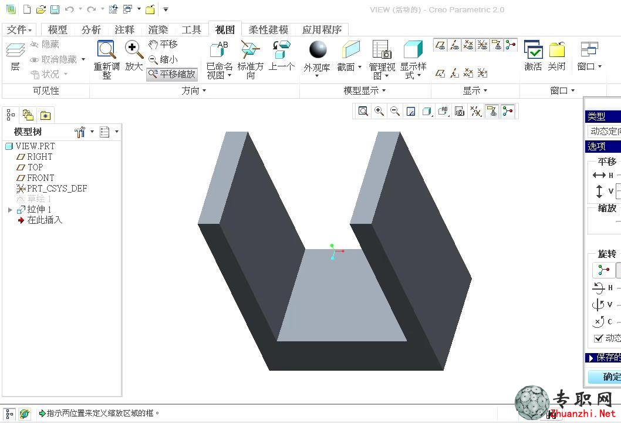The height and width of the screenshot is (423, 621).
Task: Open Folder Browser tab in navigator
Action: 28,115
